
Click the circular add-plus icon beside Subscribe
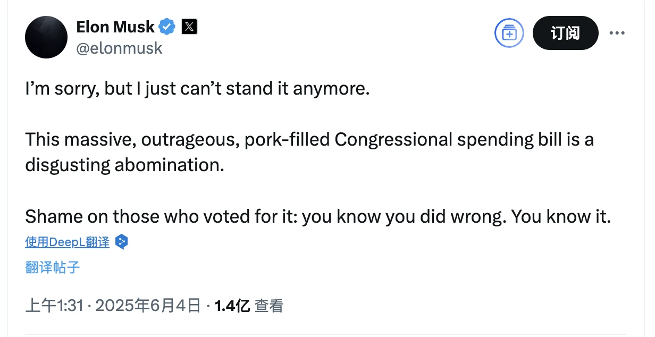click(509, 33)
